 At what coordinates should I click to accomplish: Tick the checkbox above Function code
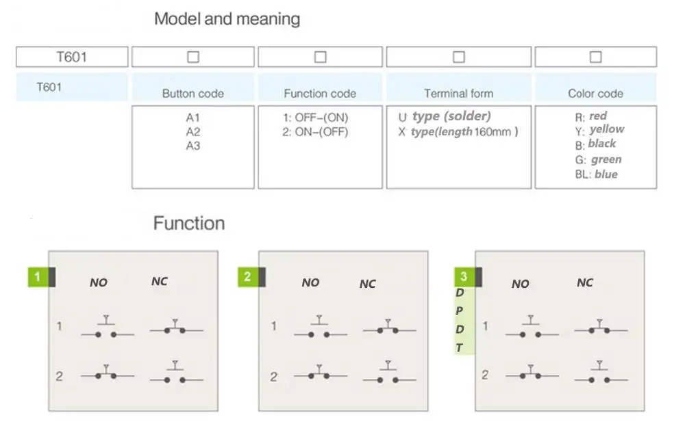pyautogui.click(x=320, y=57)
